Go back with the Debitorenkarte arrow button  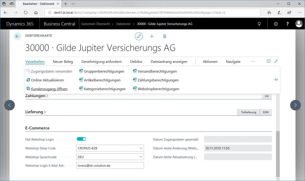(x=17, y=36)
